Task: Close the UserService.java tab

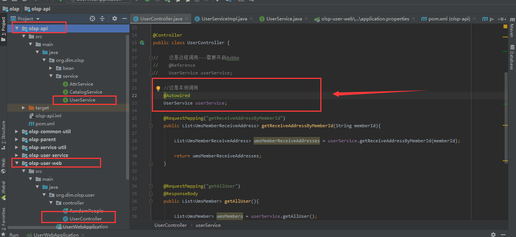Action: (307, 19)
